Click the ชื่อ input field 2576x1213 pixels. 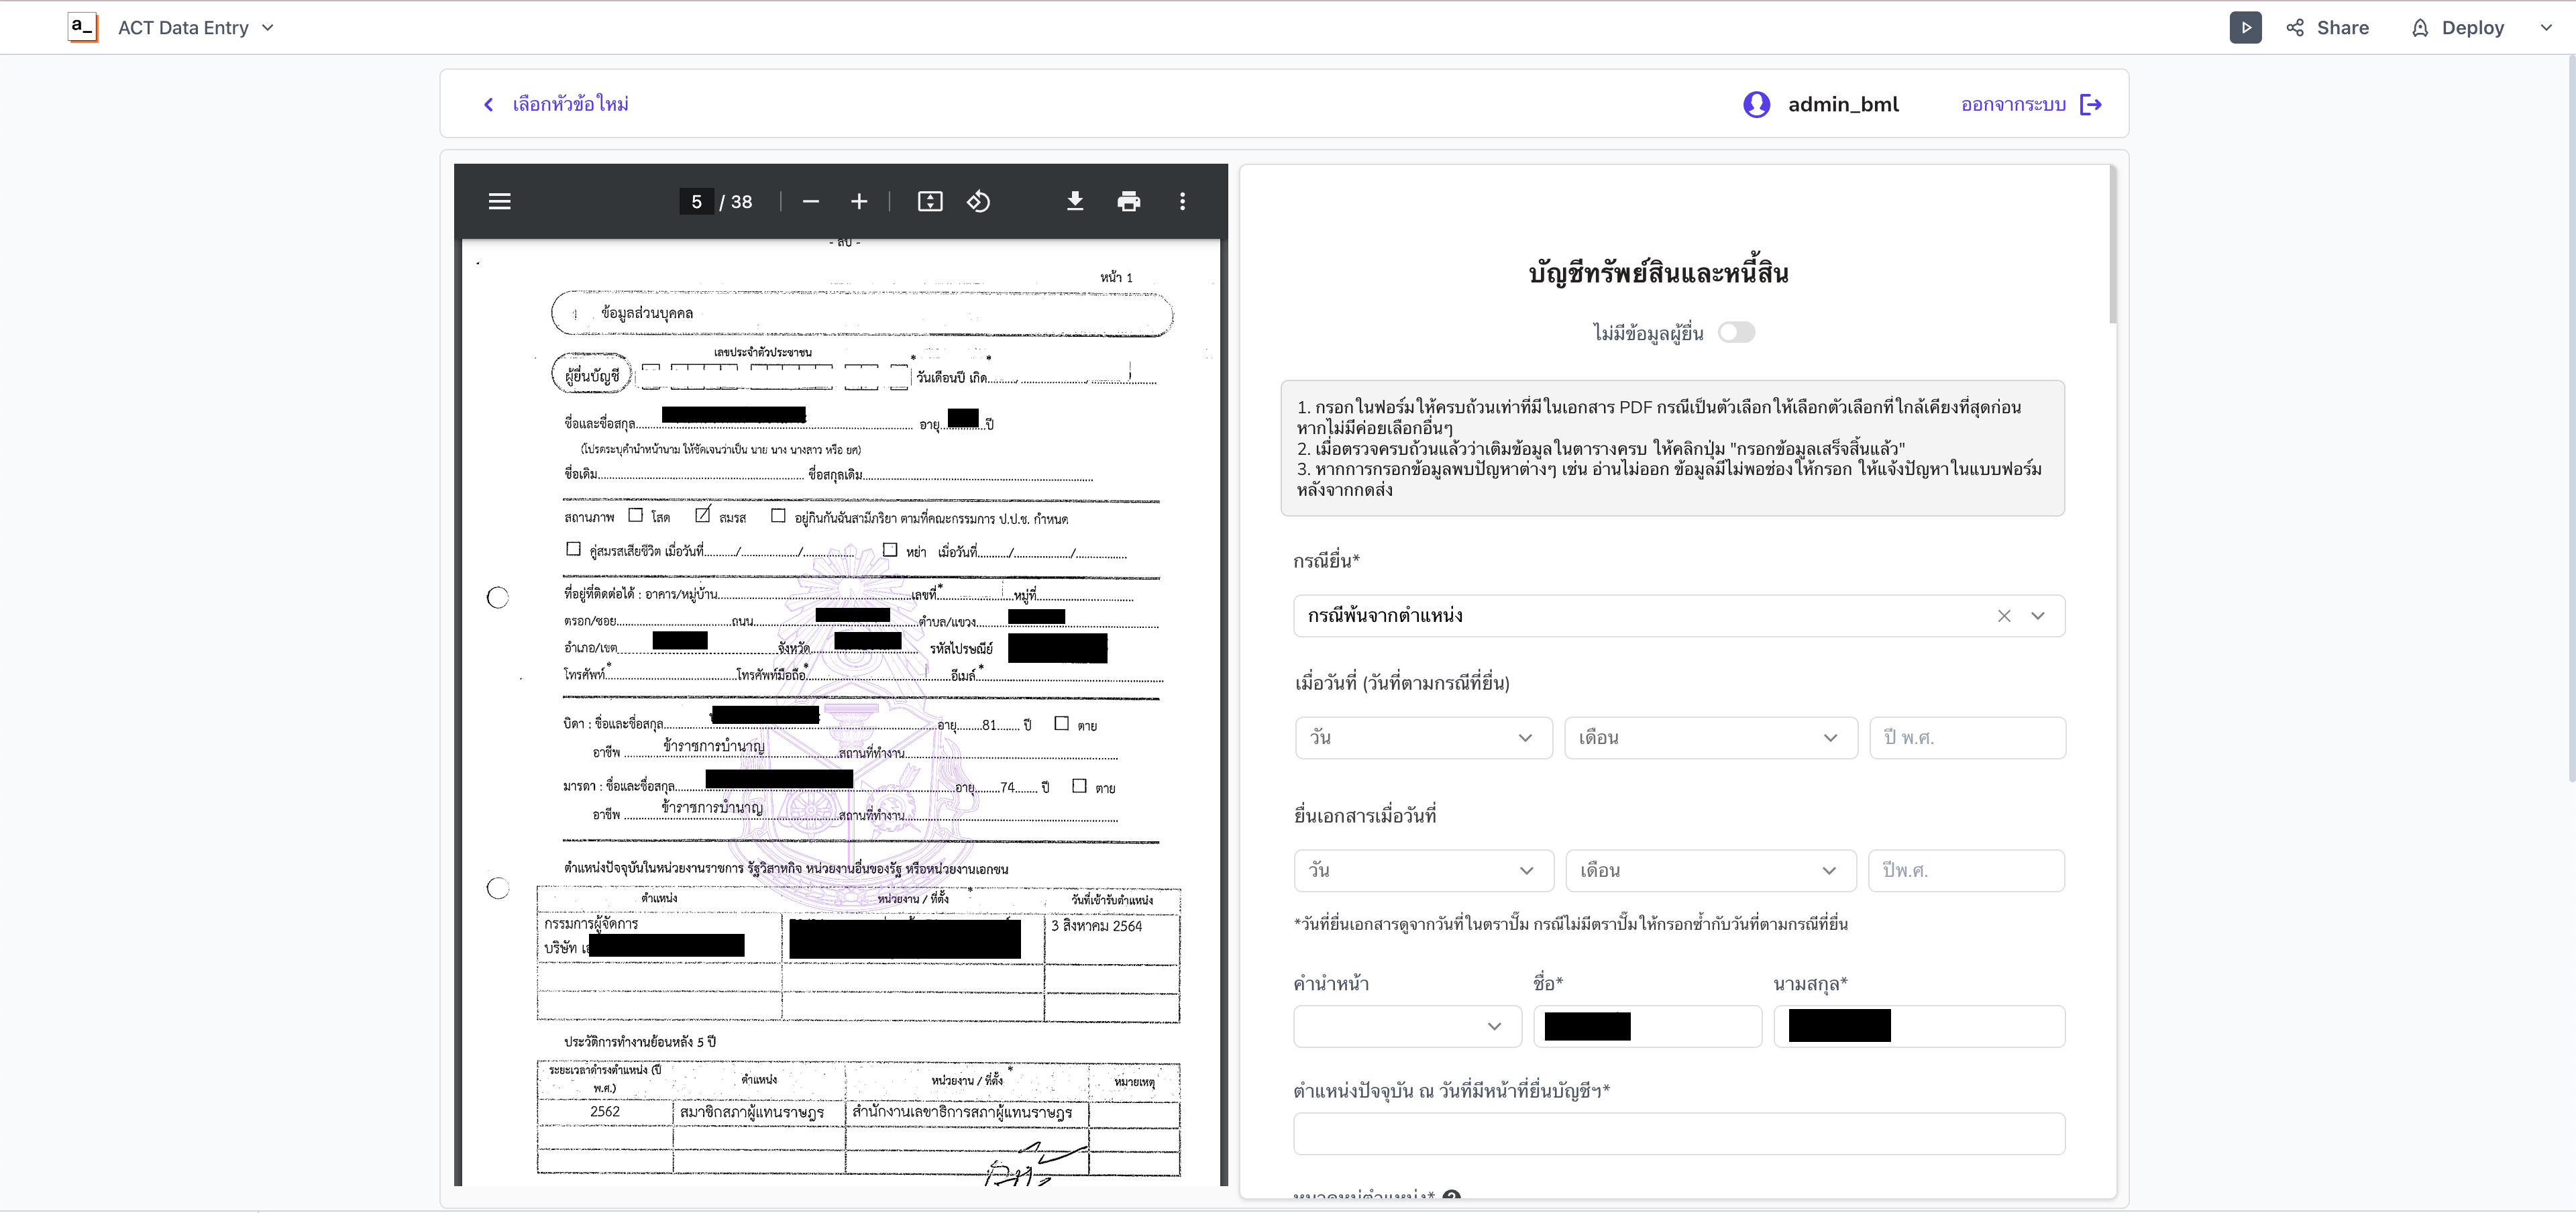[x=1648, y=1027]
